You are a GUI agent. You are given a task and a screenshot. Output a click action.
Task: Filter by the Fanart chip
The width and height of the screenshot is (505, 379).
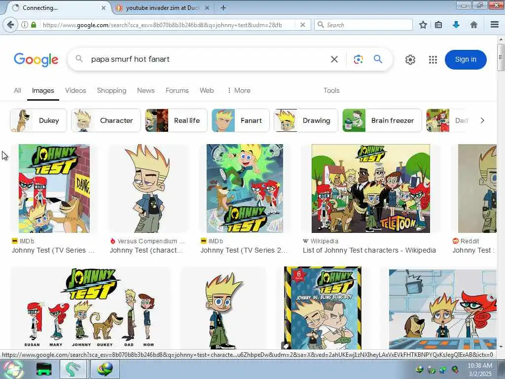(x=241, y=120)
